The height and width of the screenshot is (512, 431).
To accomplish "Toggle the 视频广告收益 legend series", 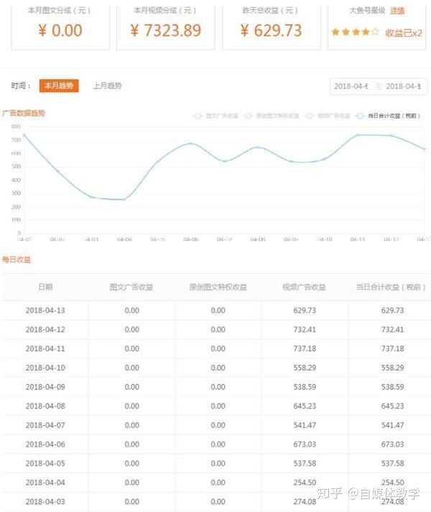I will 328,116.
